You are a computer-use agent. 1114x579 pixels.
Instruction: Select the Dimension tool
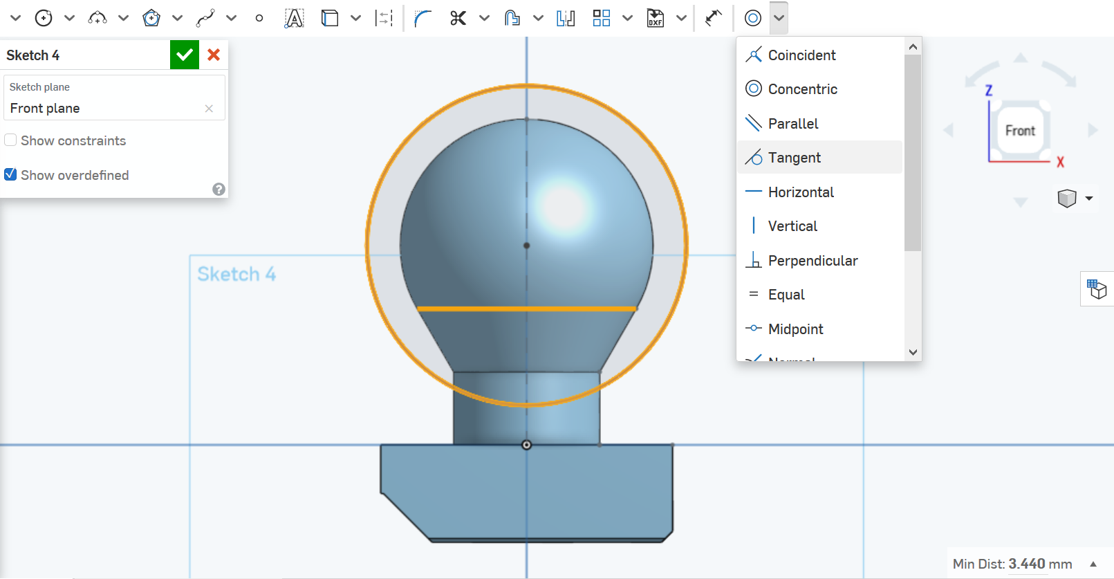pyautogui.click(x=714, y=18)
